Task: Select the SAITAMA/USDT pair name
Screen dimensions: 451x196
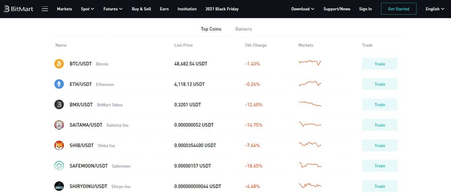Action: [86, 125]
